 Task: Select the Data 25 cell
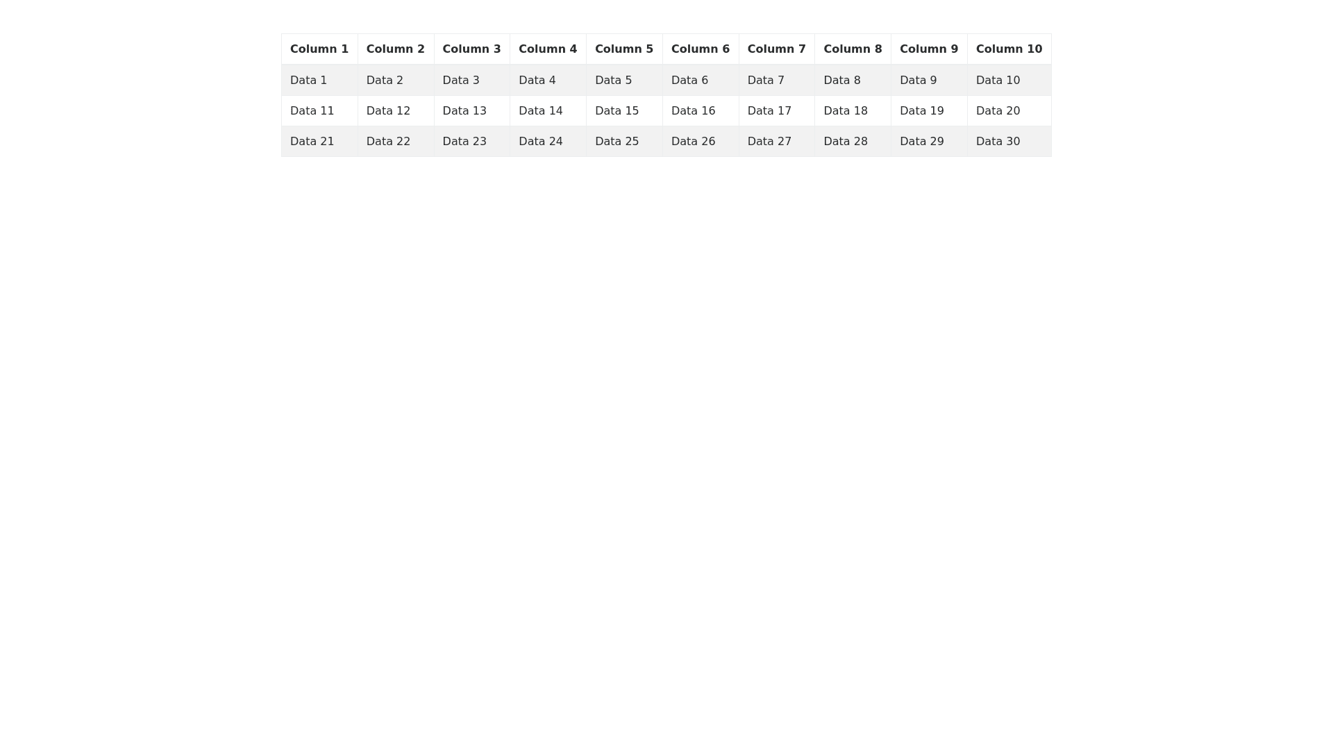(x=624, y=142)
